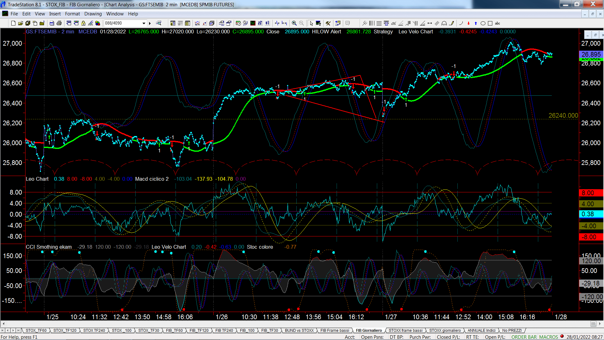This screenshot has width=604, height=340.
Task: Click the colored cubes icon
Action: 98,23
